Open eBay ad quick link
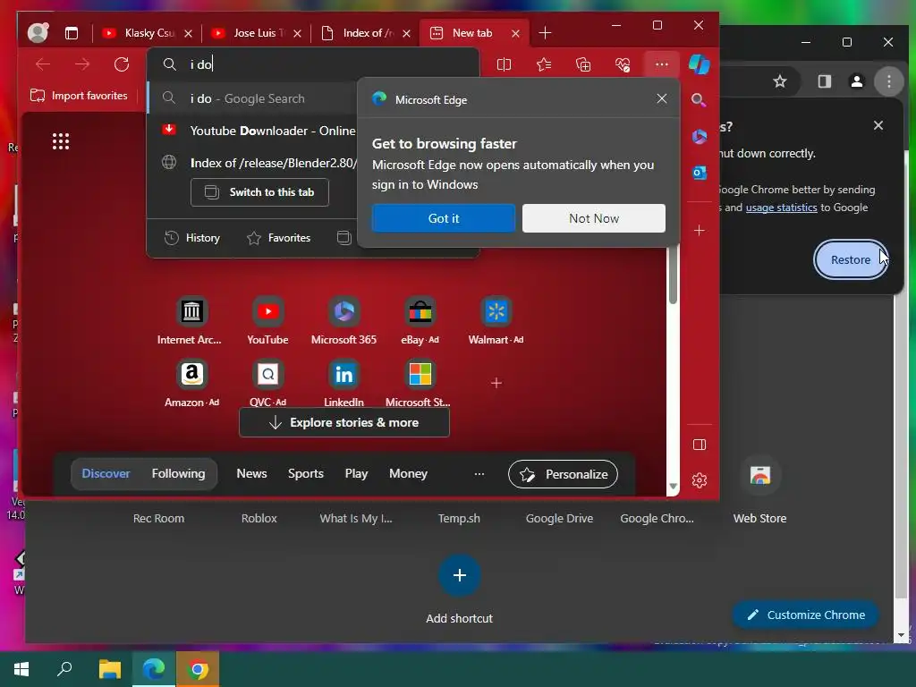 coord(420,321)
